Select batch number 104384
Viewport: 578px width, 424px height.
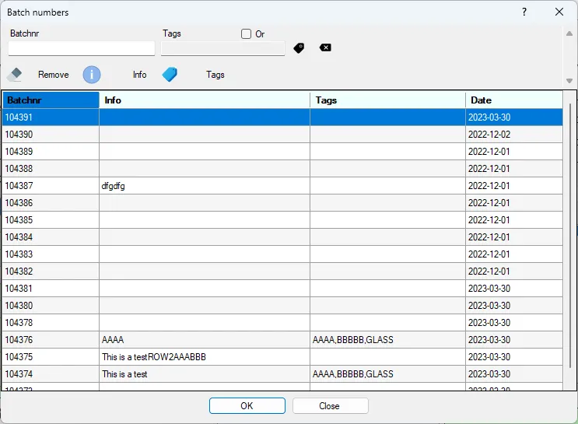click(51, 237)
